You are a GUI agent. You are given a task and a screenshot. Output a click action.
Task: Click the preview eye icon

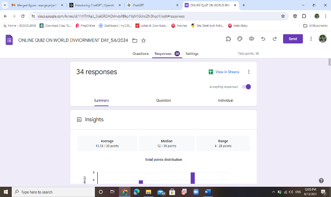pos(251,39)
